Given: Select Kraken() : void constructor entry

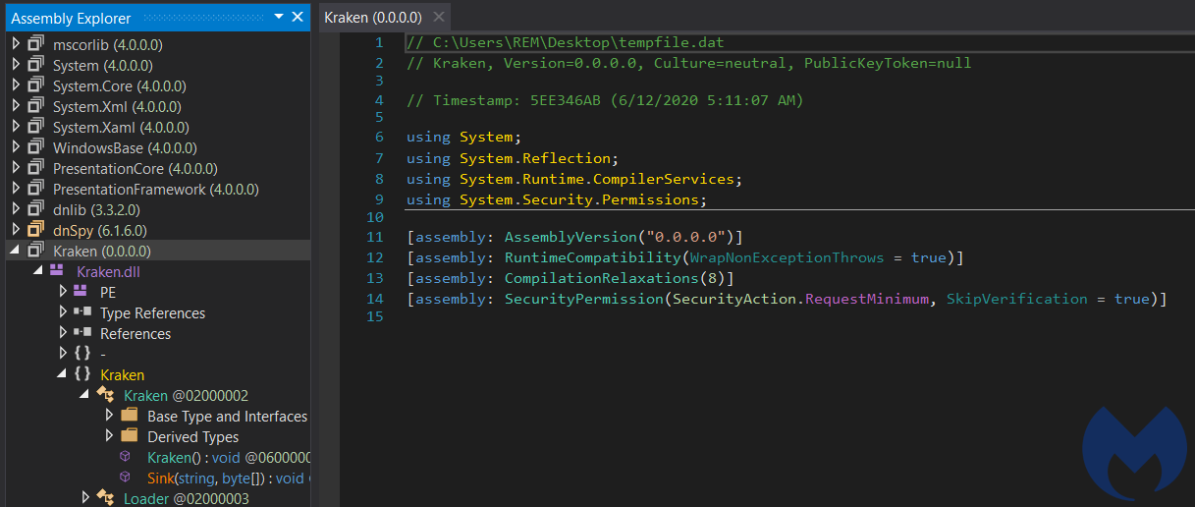Looking at the screenshot, I should (229, 457).
